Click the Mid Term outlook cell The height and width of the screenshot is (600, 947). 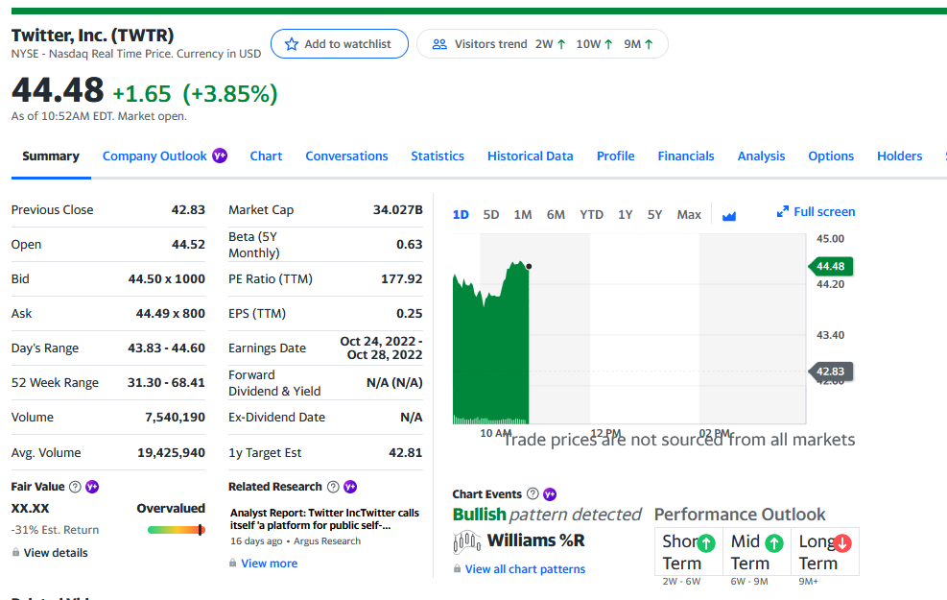[757, 552]
